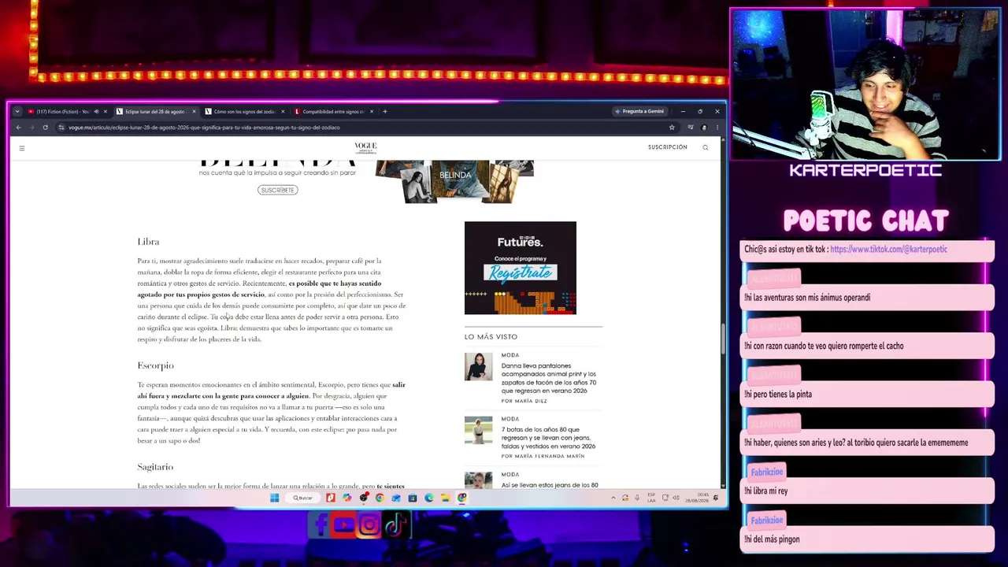The height and width of the screenshot is (567, 1008).
Task: Click the Belinda magazine covers image
Action: pos(454,181)
